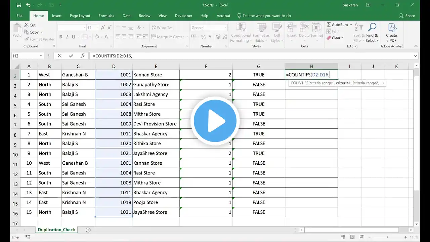Viewport: 430px width, 242px height.
Task: Play the video with center play button
Action: (215, 121)
